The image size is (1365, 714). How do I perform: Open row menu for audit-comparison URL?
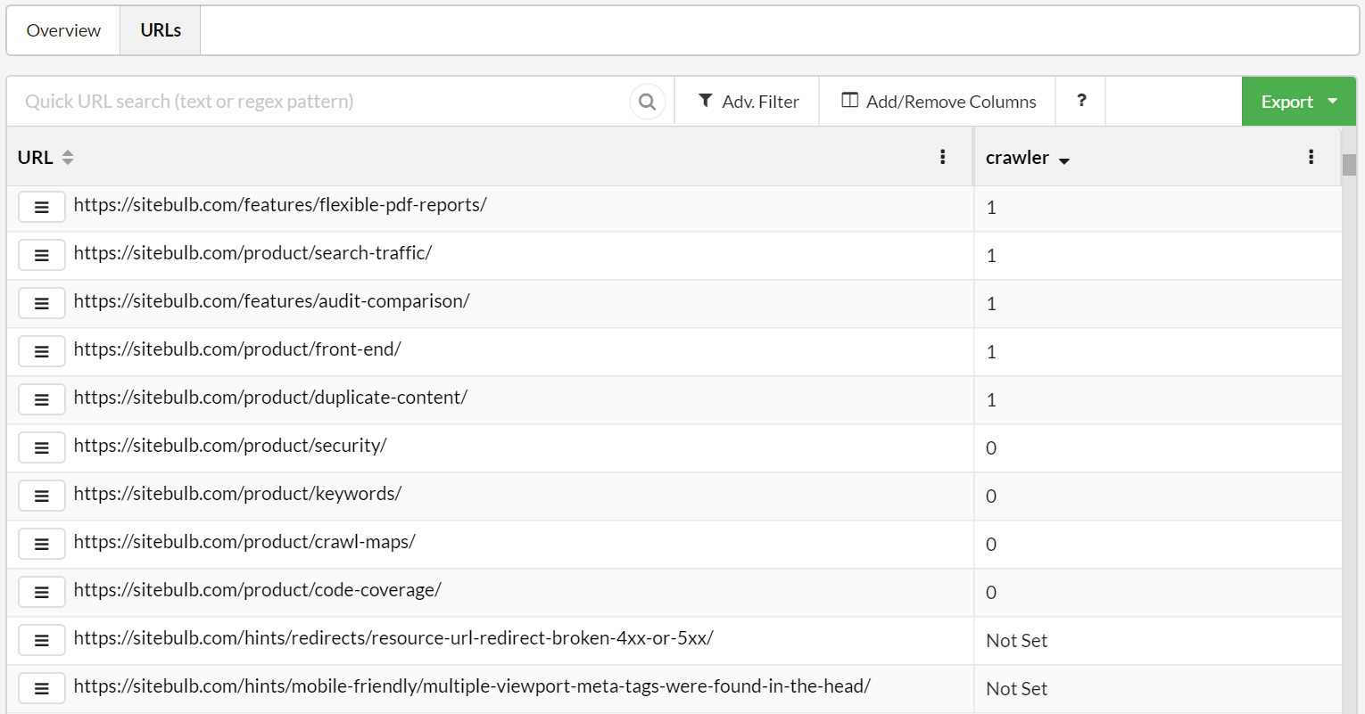click(42, 303)
